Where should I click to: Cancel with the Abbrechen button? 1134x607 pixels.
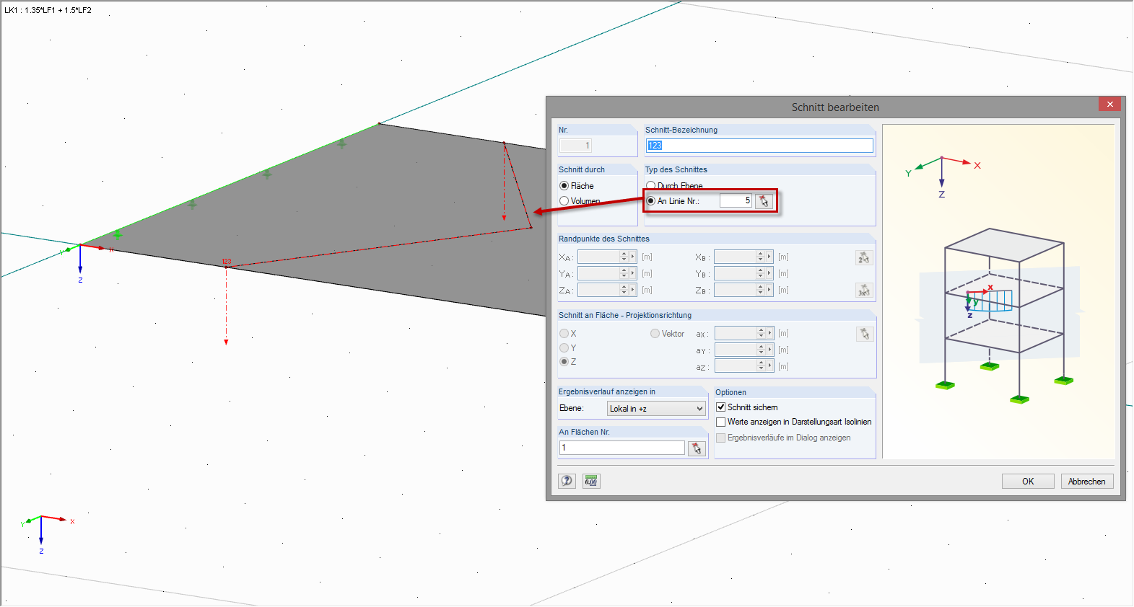tap(1087, 482)
